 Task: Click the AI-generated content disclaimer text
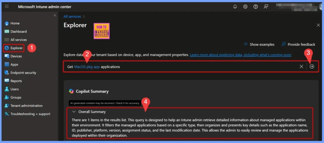click(105, 103)
